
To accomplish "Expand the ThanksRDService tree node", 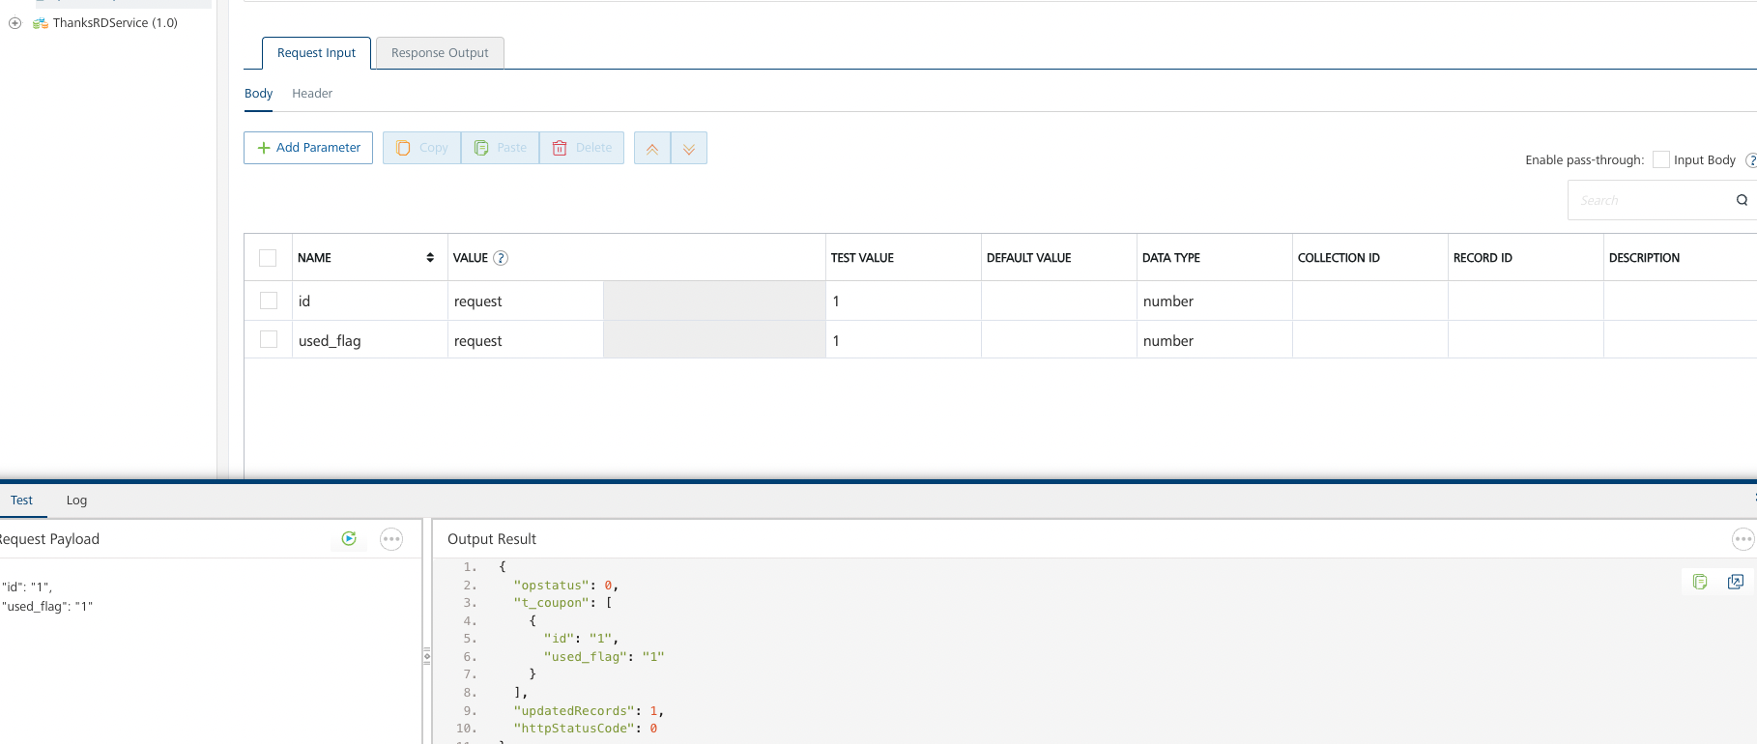I will coord(14,23).
